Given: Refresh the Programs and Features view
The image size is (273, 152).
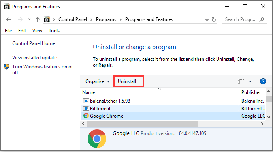Looking at the screenshot, I should (214, 19).
